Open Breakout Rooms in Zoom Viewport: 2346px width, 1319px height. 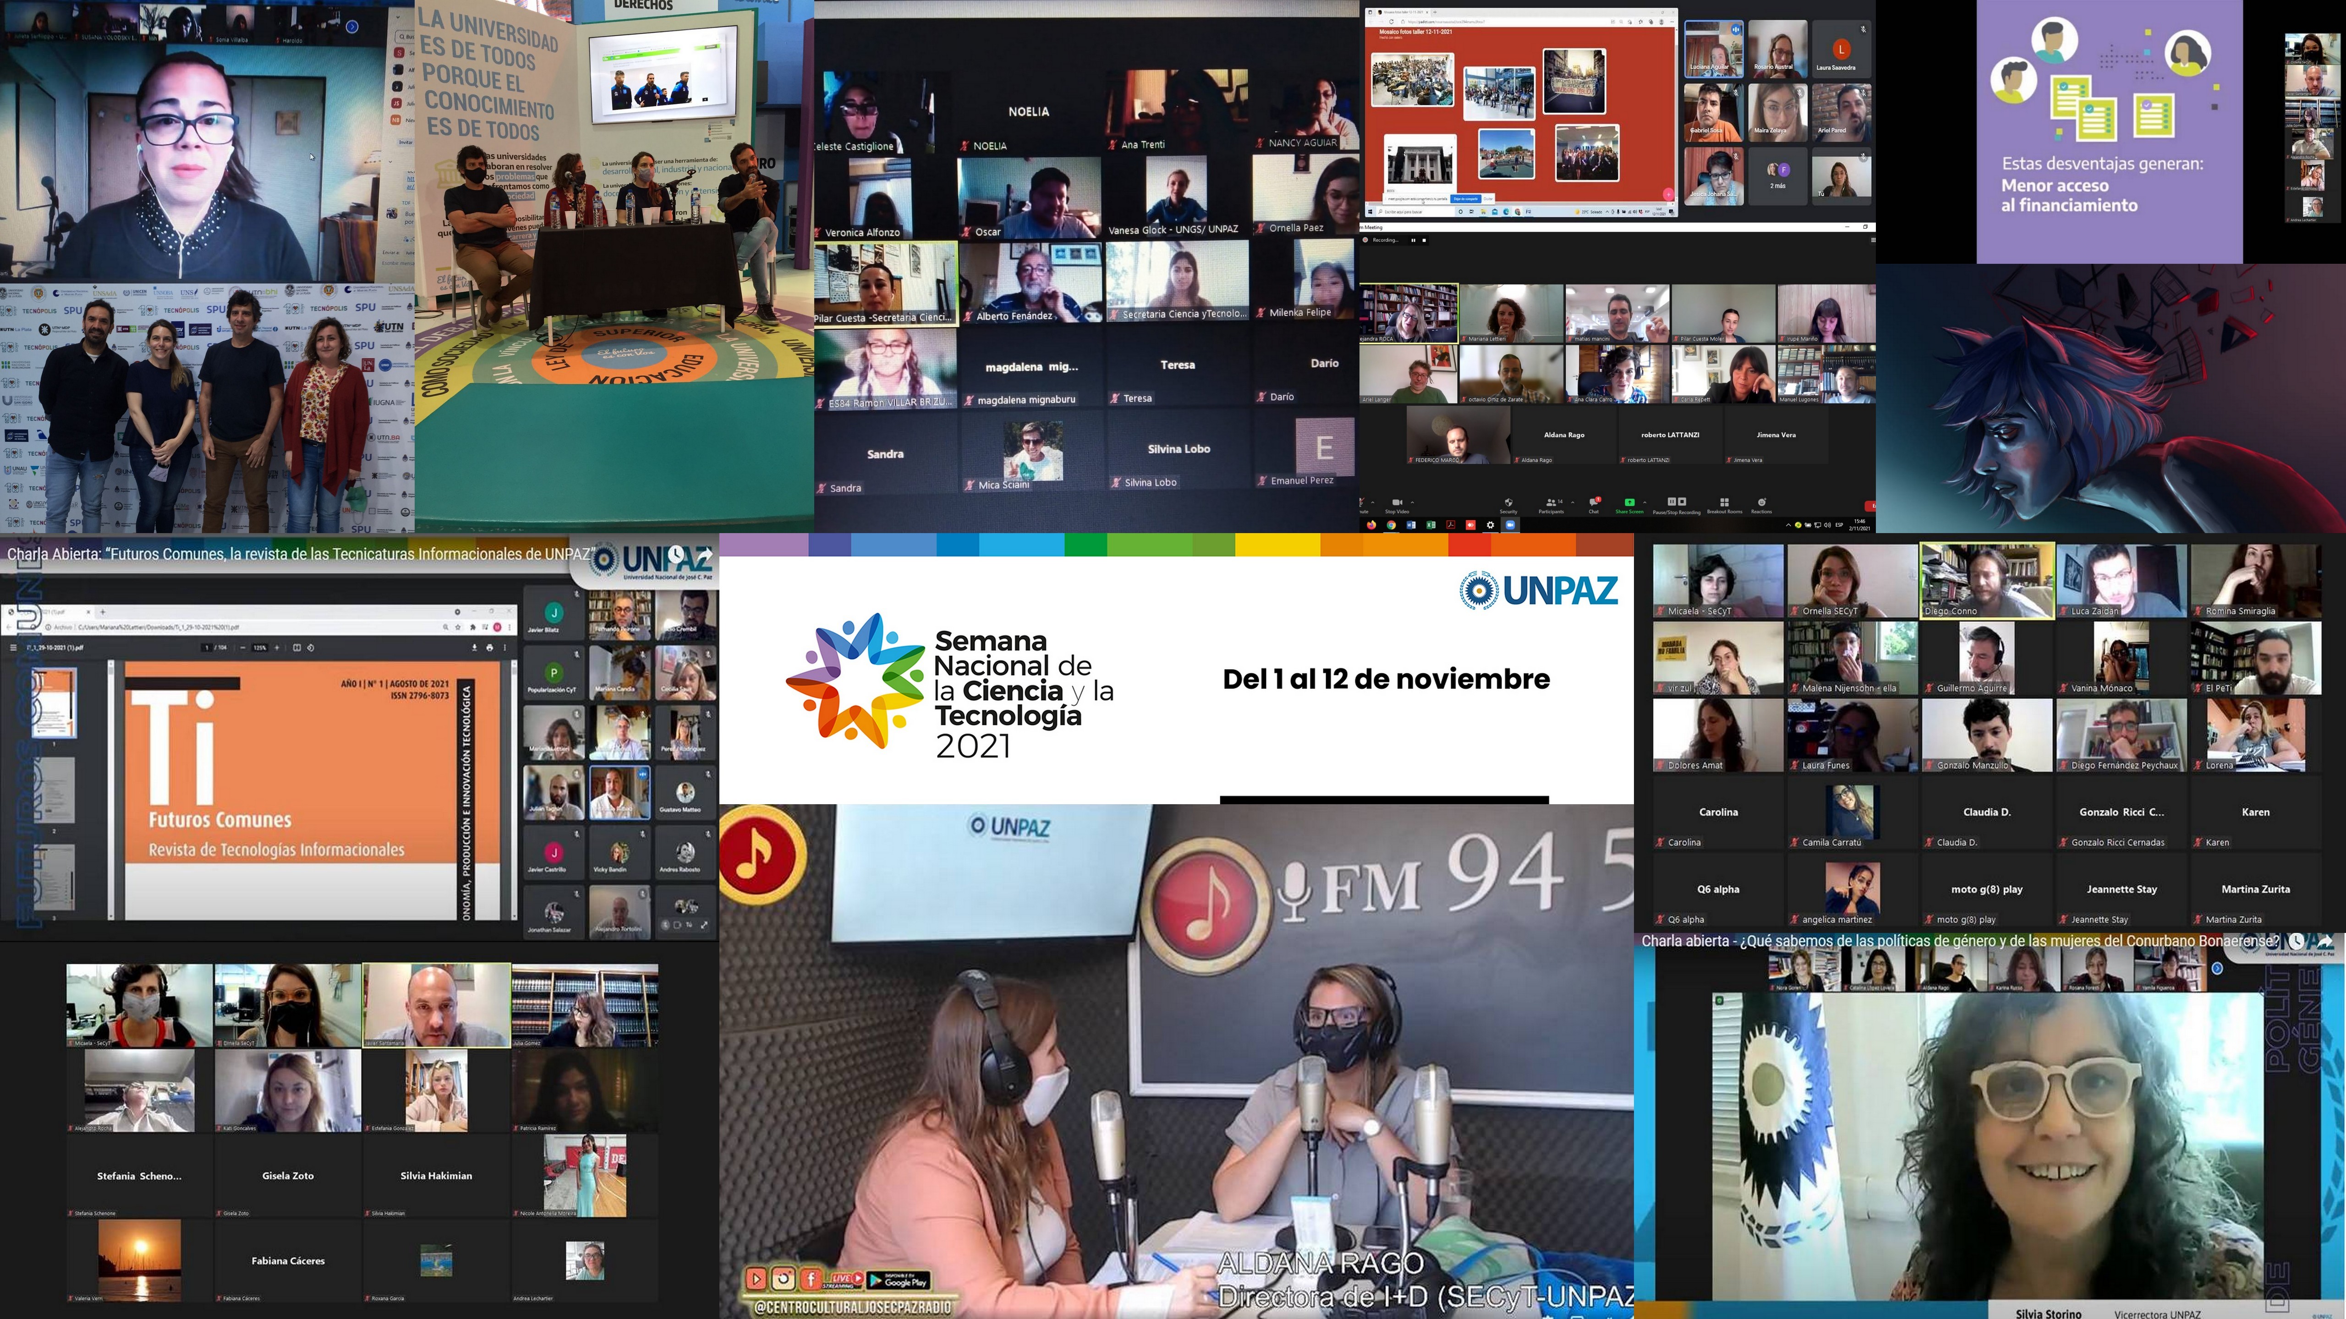[x=1724, y=506]
